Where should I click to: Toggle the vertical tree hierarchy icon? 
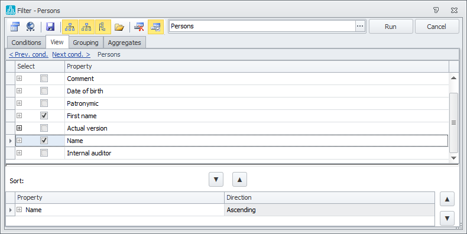103,27
